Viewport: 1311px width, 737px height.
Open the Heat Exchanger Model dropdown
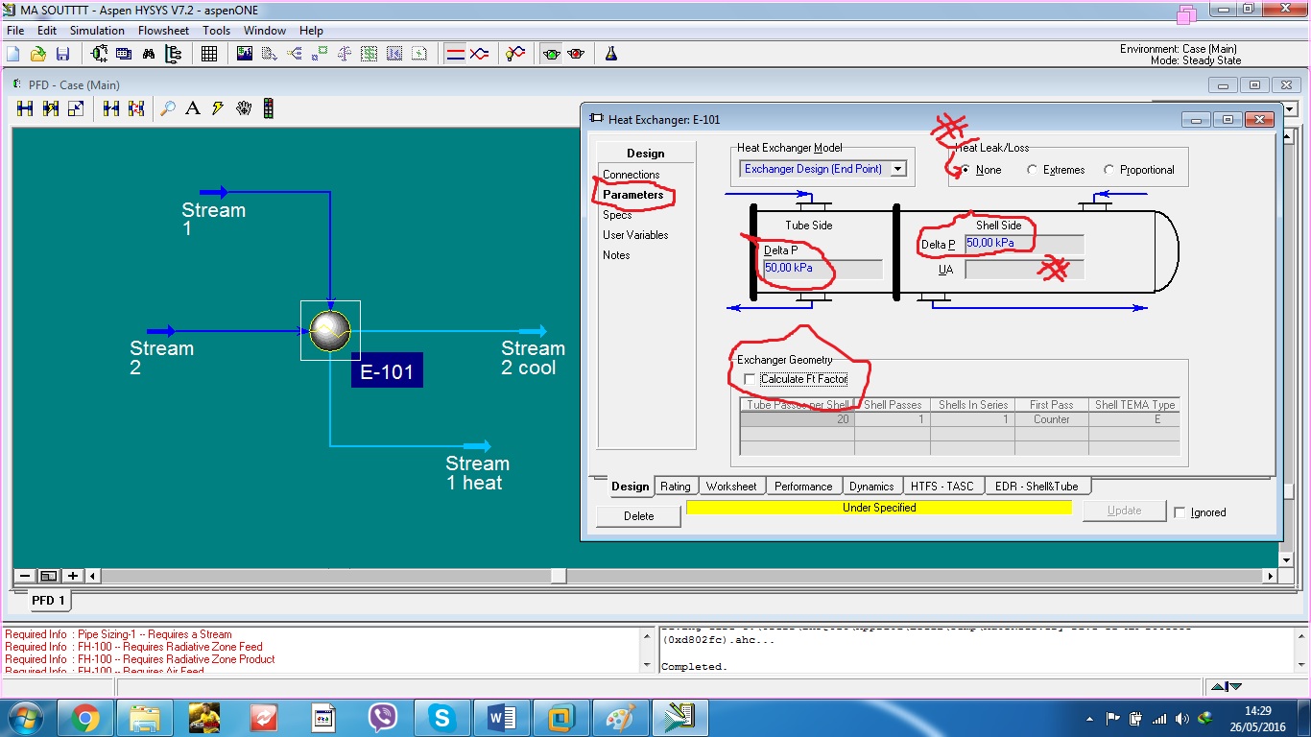(896, 168)
